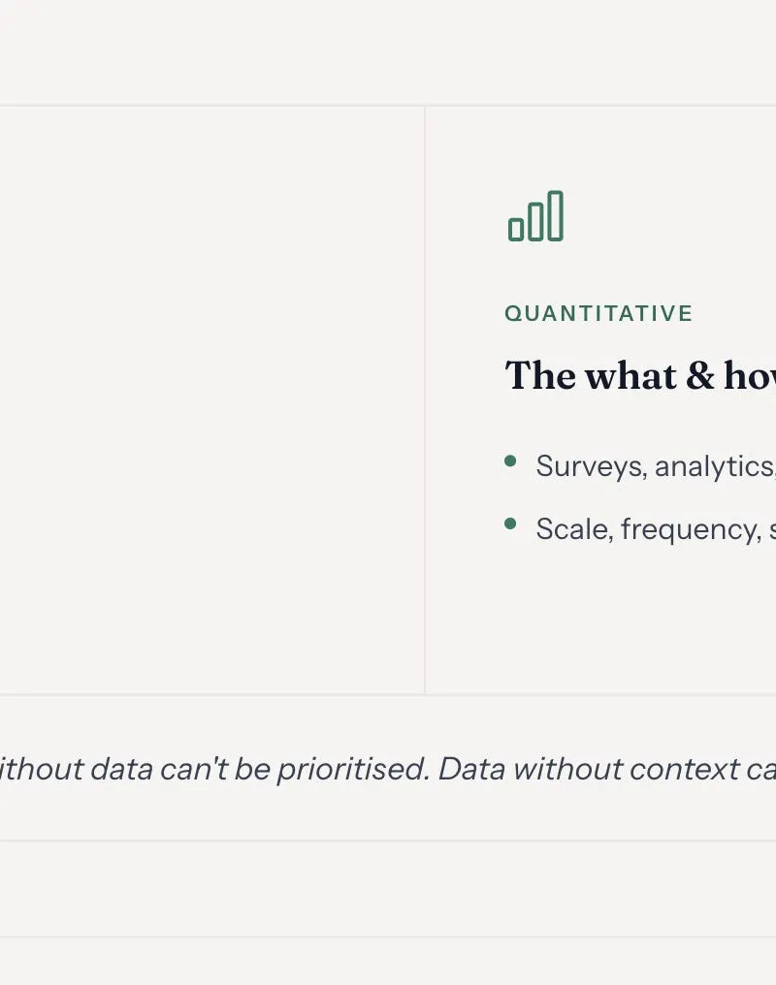The image size is (776, 985).
Task: Click the "Surveys, analytics" bullet text
Action: (x=656, y=466)
